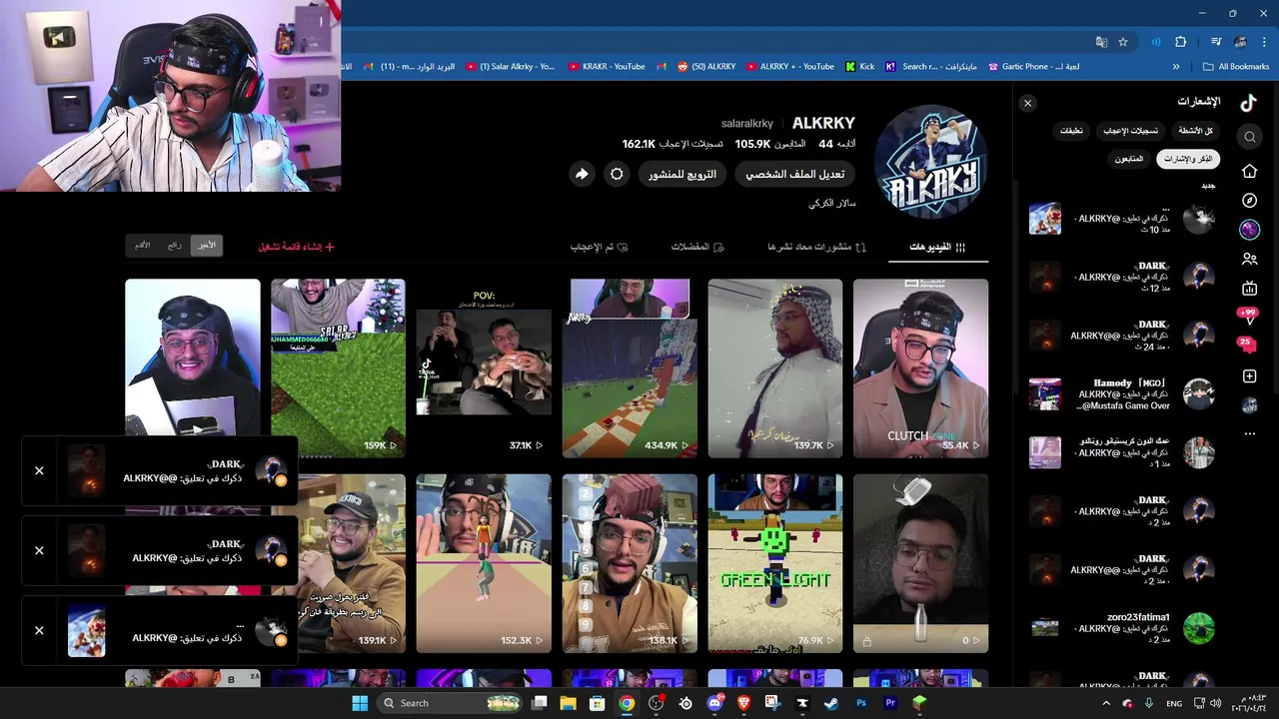The width and height of the screenshot is (1279, 719).
Task: Open LIVE via TV sidebar icon
Action: (x=1249, y=289)
